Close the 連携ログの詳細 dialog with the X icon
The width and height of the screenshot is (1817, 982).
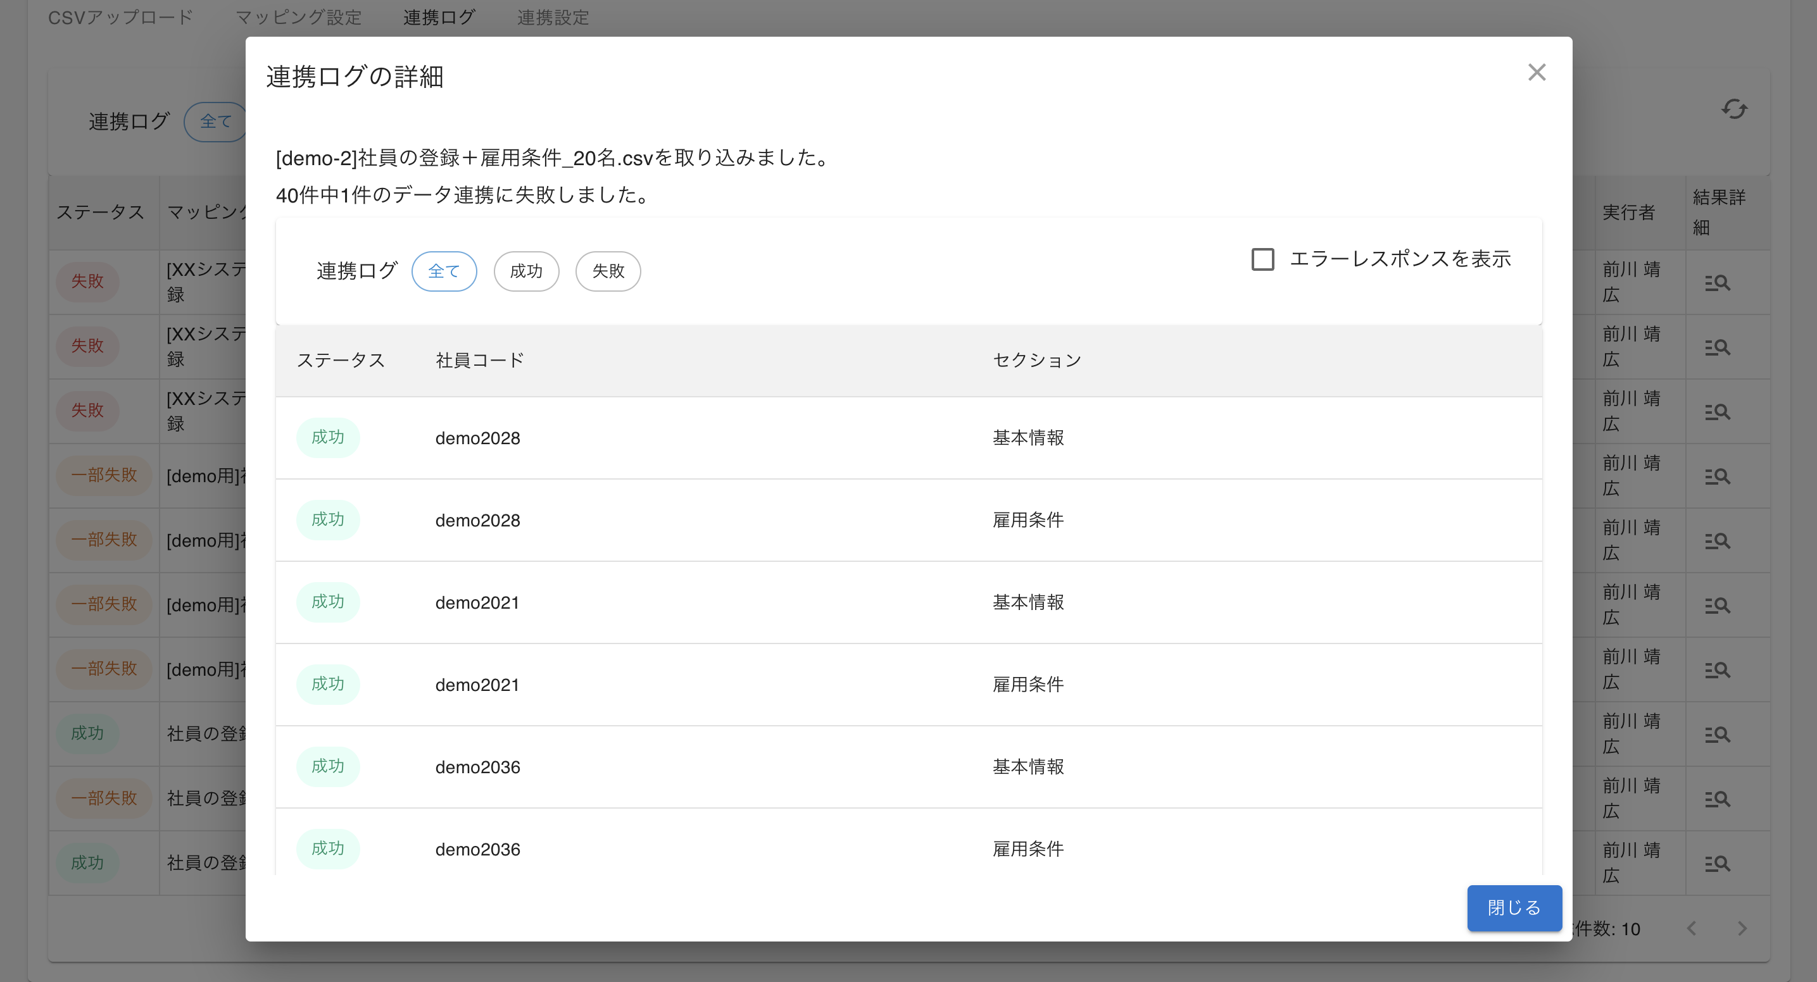tap(1538, 73)
